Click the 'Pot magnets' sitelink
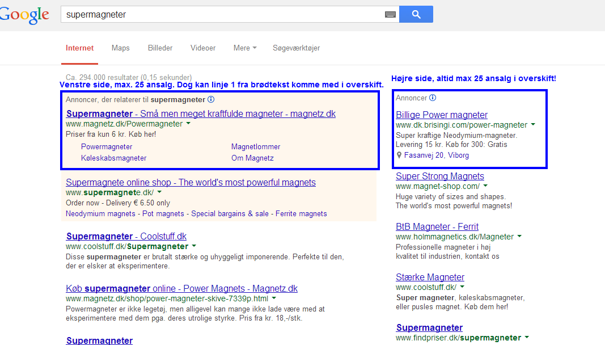 (x=163, y=214)
